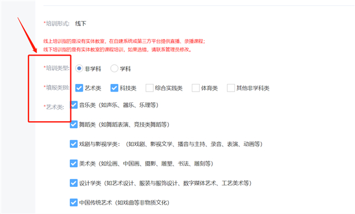
Task: Click the red notice about 线下培训
Action: pos(118,50)
